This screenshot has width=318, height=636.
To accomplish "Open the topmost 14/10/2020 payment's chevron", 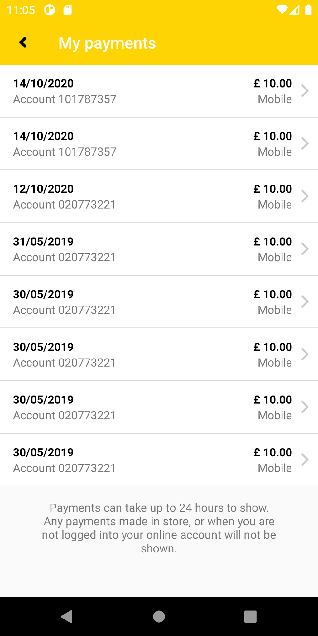I will [305, 91].
